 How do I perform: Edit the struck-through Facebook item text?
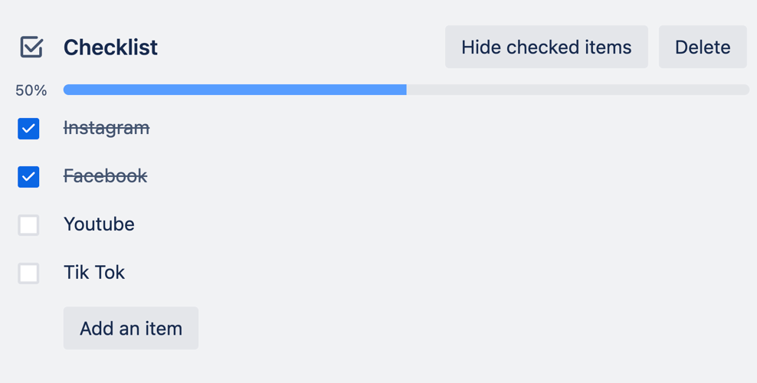coord(105,176)
